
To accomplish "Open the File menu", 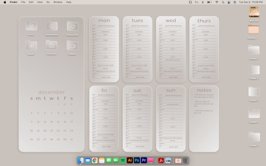I will pos(23,2).
